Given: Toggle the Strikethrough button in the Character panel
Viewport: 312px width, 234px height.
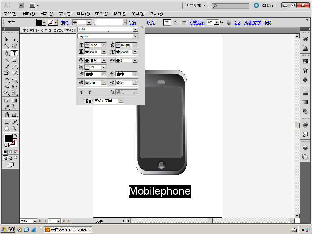Looking at the screenshot, I should point(90,92).
